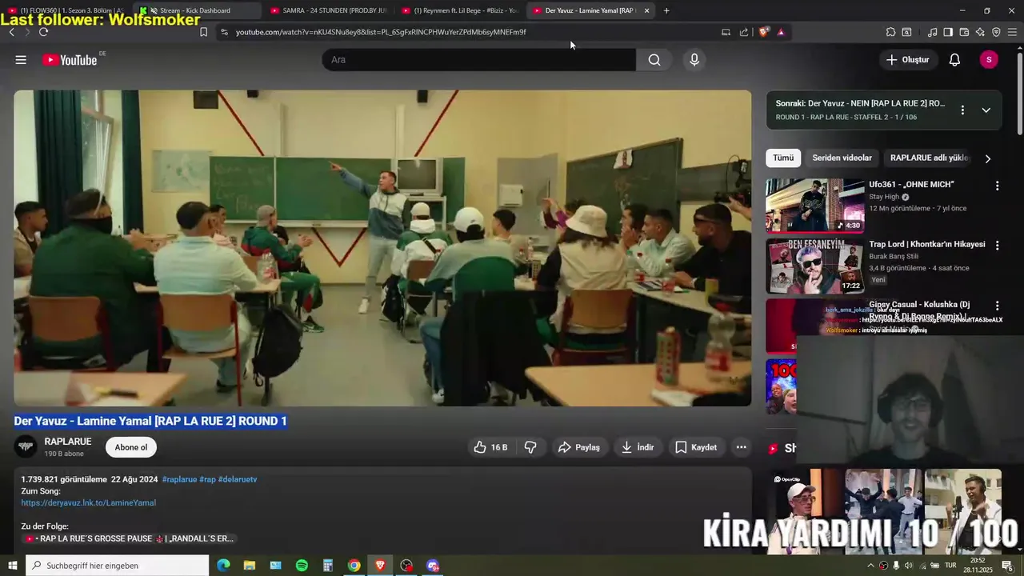Click the 'Oluştur' create button
This screenshot has width=1024, height=576.
tap(907, 60)
